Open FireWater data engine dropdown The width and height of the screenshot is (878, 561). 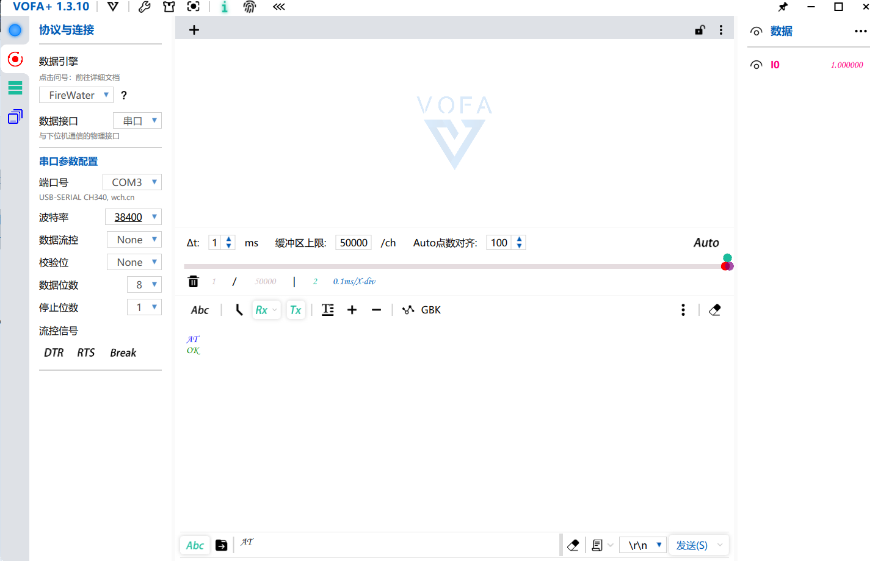(x=76, y=95)
